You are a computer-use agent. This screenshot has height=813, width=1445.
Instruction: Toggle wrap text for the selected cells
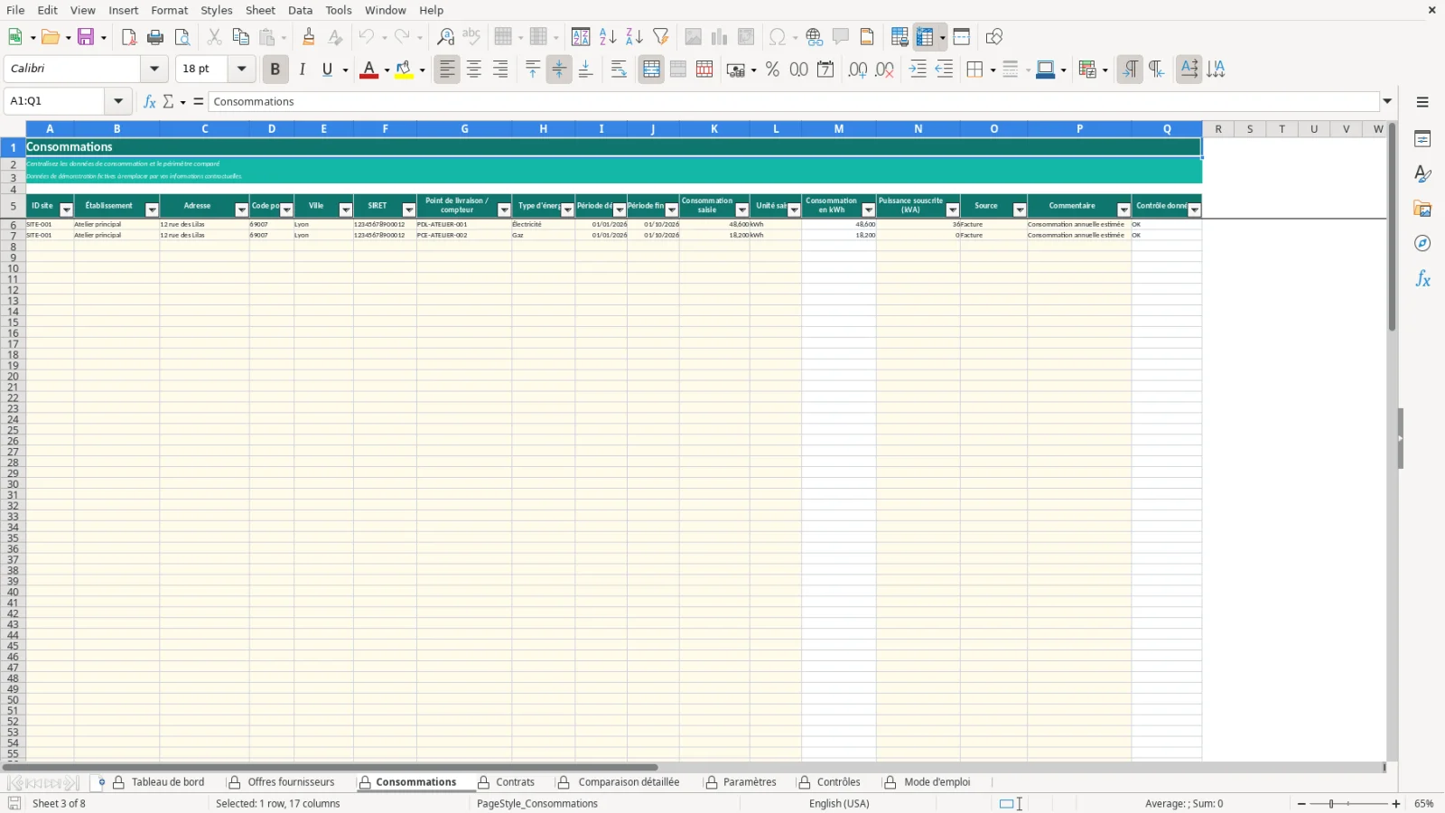click(x=619, y=70)
